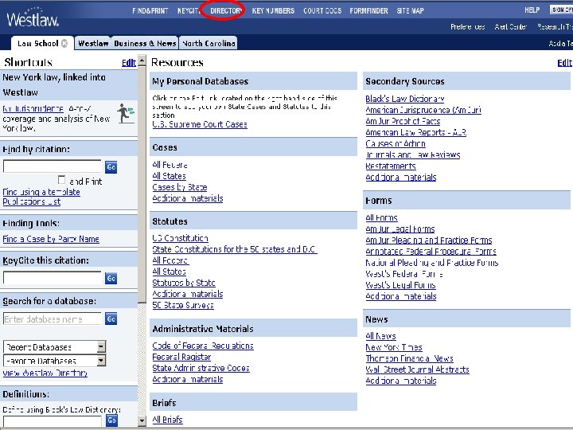Screen dimensions: 573x430
Task: Open State Constitutions for 50 states link
Action: (235, 249)
